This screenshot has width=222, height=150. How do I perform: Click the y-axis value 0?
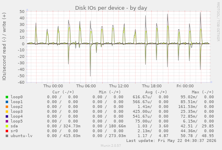tap(23, 44)
